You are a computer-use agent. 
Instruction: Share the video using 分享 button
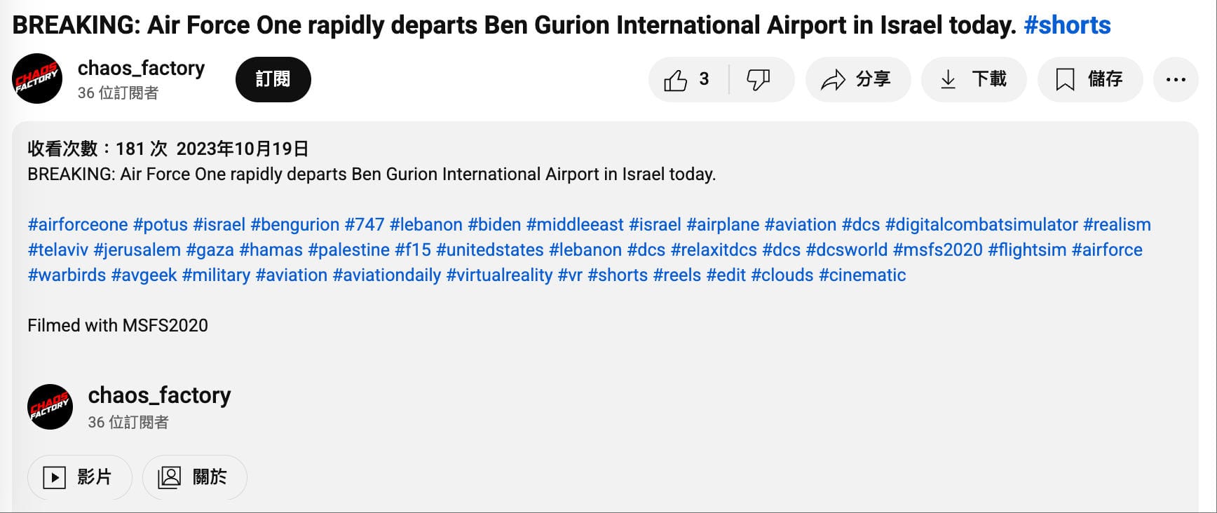point(857,80)
